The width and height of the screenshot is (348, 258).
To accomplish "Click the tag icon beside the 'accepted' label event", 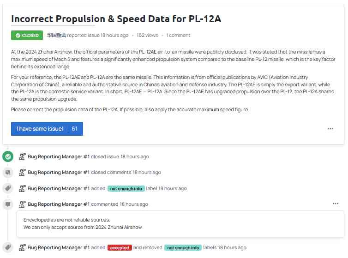I will [x=7, y=247].
